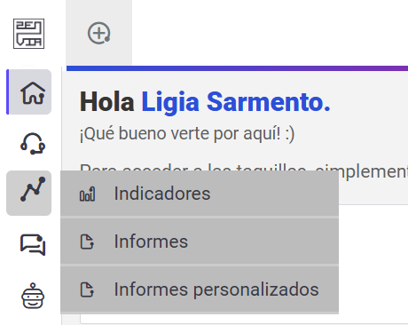
Task: Click the document icon beside Informes
Action: pyautogui.click(x=87, y=242)
